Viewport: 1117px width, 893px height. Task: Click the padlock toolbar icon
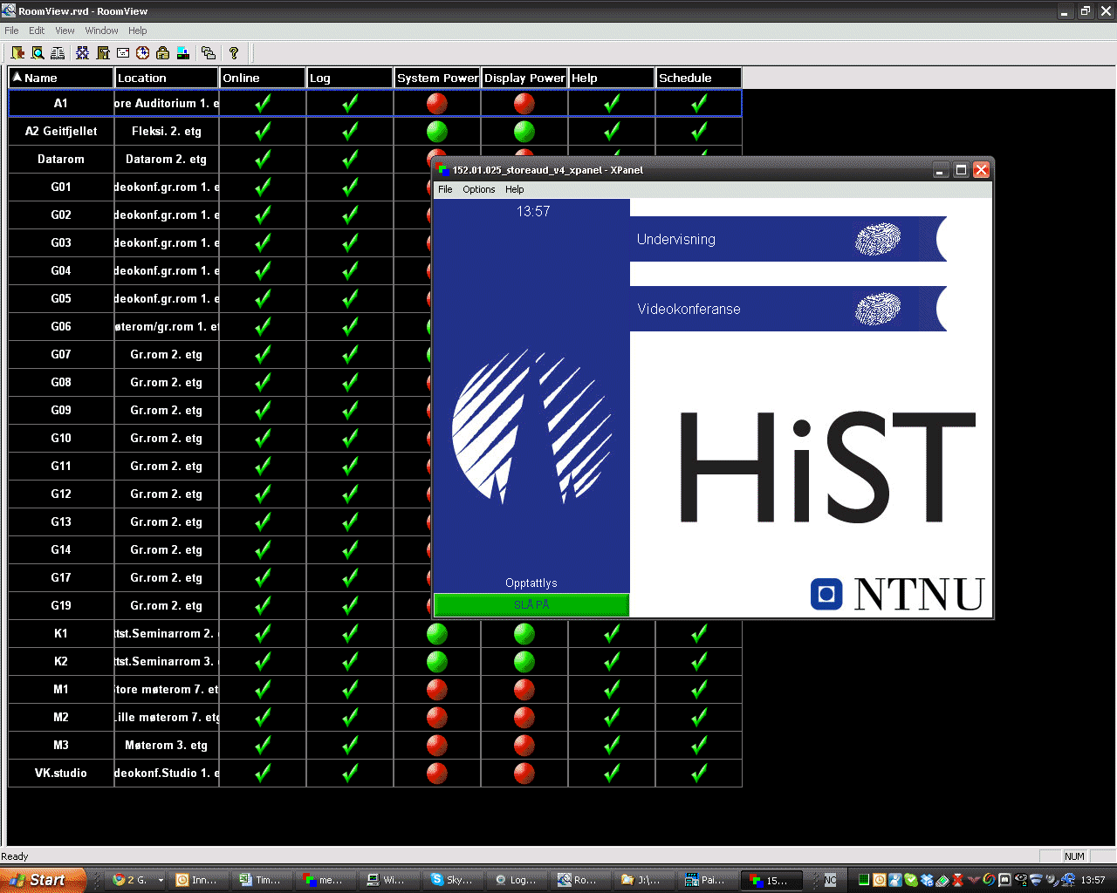coord(163,53)
